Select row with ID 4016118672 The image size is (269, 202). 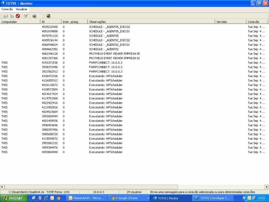(134, 85)
